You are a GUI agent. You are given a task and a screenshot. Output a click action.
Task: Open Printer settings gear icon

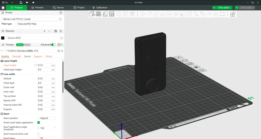point(61,13)
